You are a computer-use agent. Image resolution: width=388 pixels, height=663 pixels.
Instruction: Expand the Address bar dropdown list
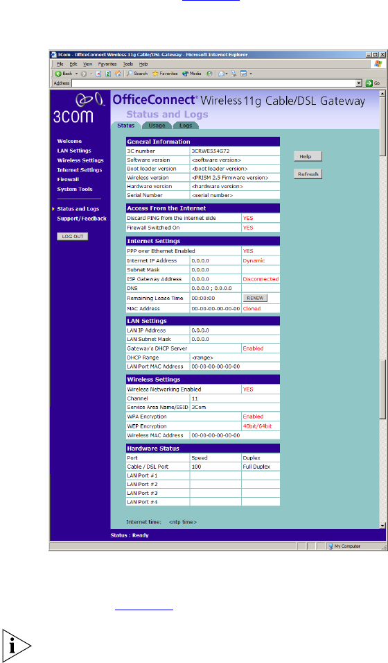[359, 83]
